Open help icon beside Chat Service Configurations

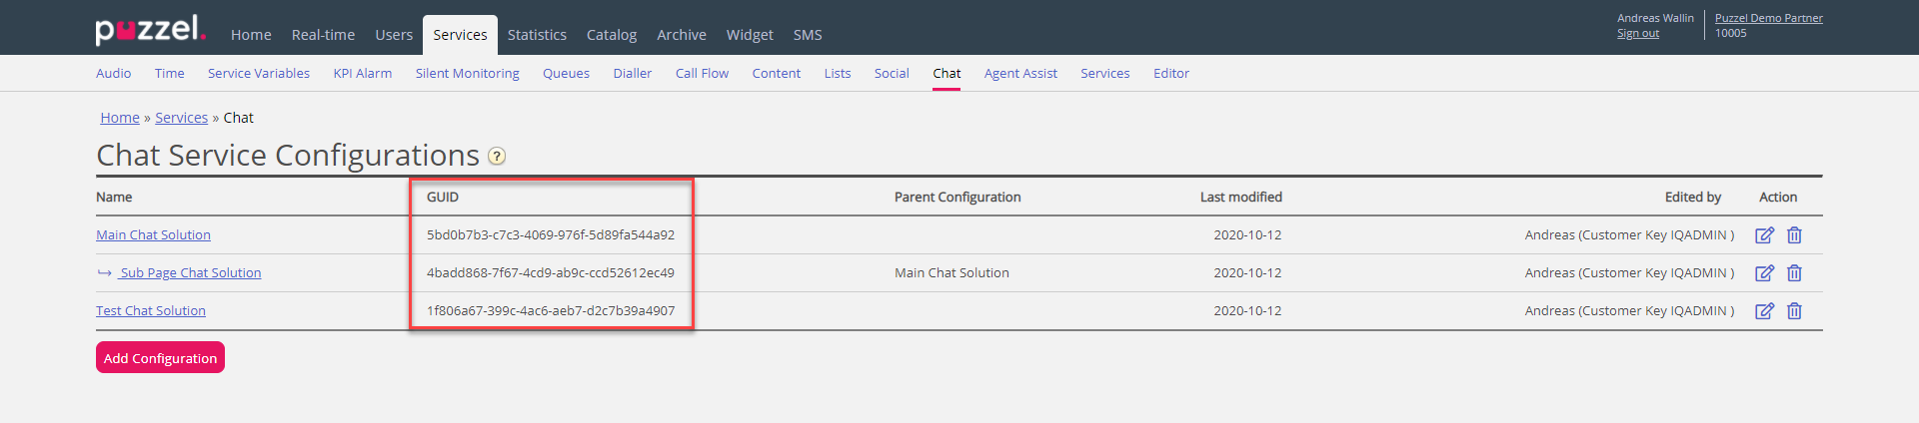(x=497, y=157)
